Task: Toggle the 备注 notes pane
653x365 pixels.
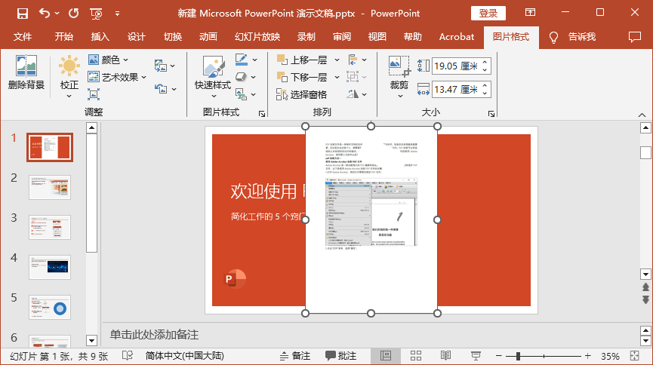Action: (295, 356)
